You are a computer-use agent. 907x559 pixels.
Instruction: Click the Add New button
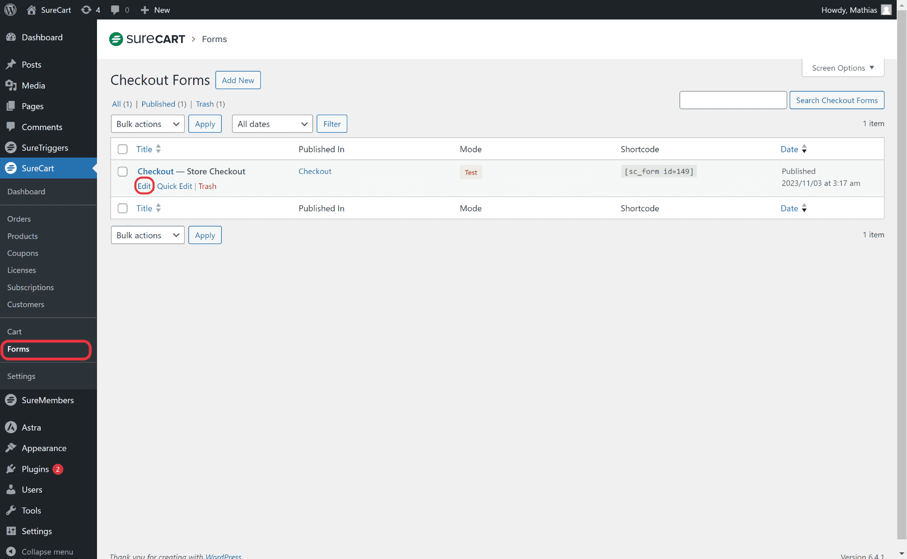click(238, 80)
